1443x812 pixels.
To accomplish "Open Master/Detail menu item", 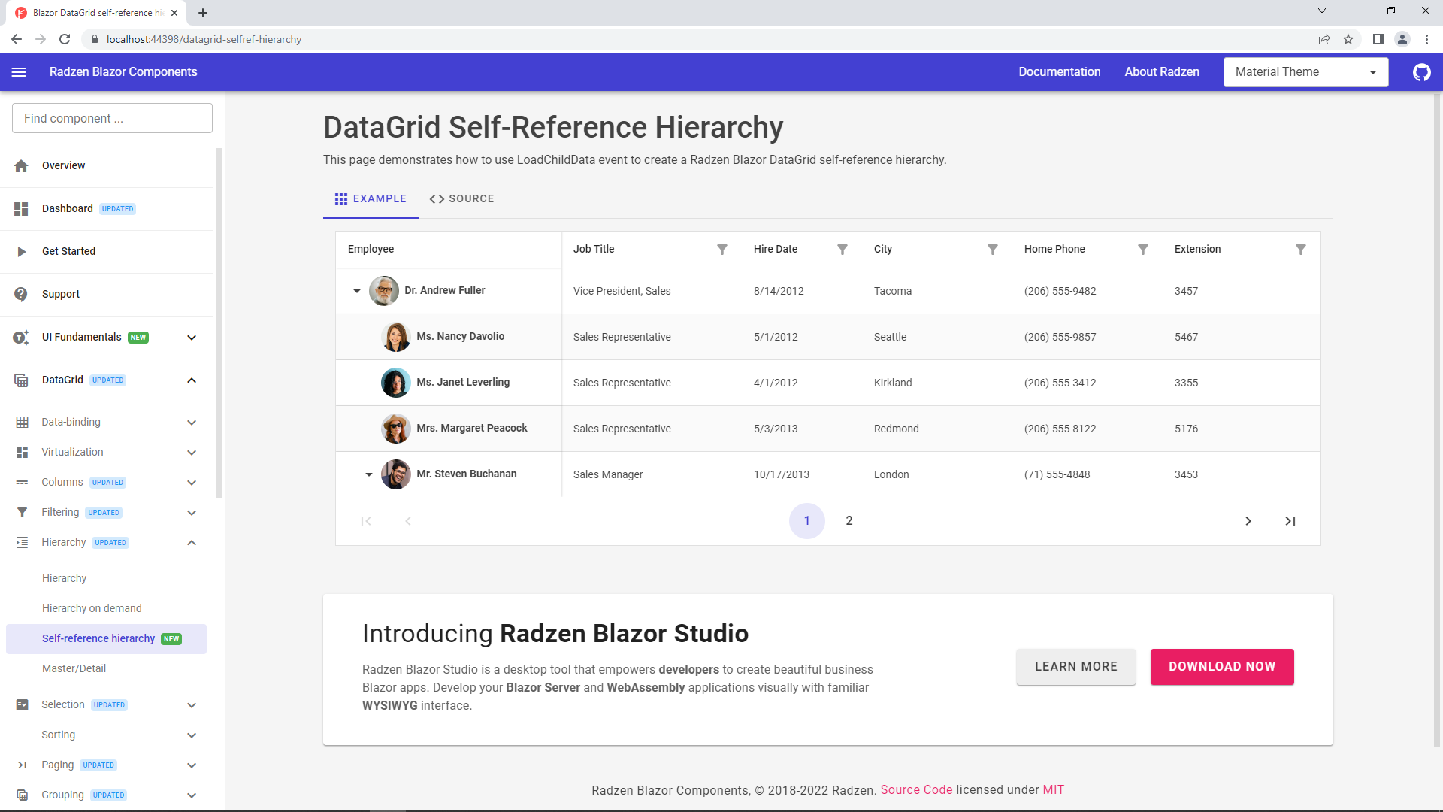I will pos(74,668).
